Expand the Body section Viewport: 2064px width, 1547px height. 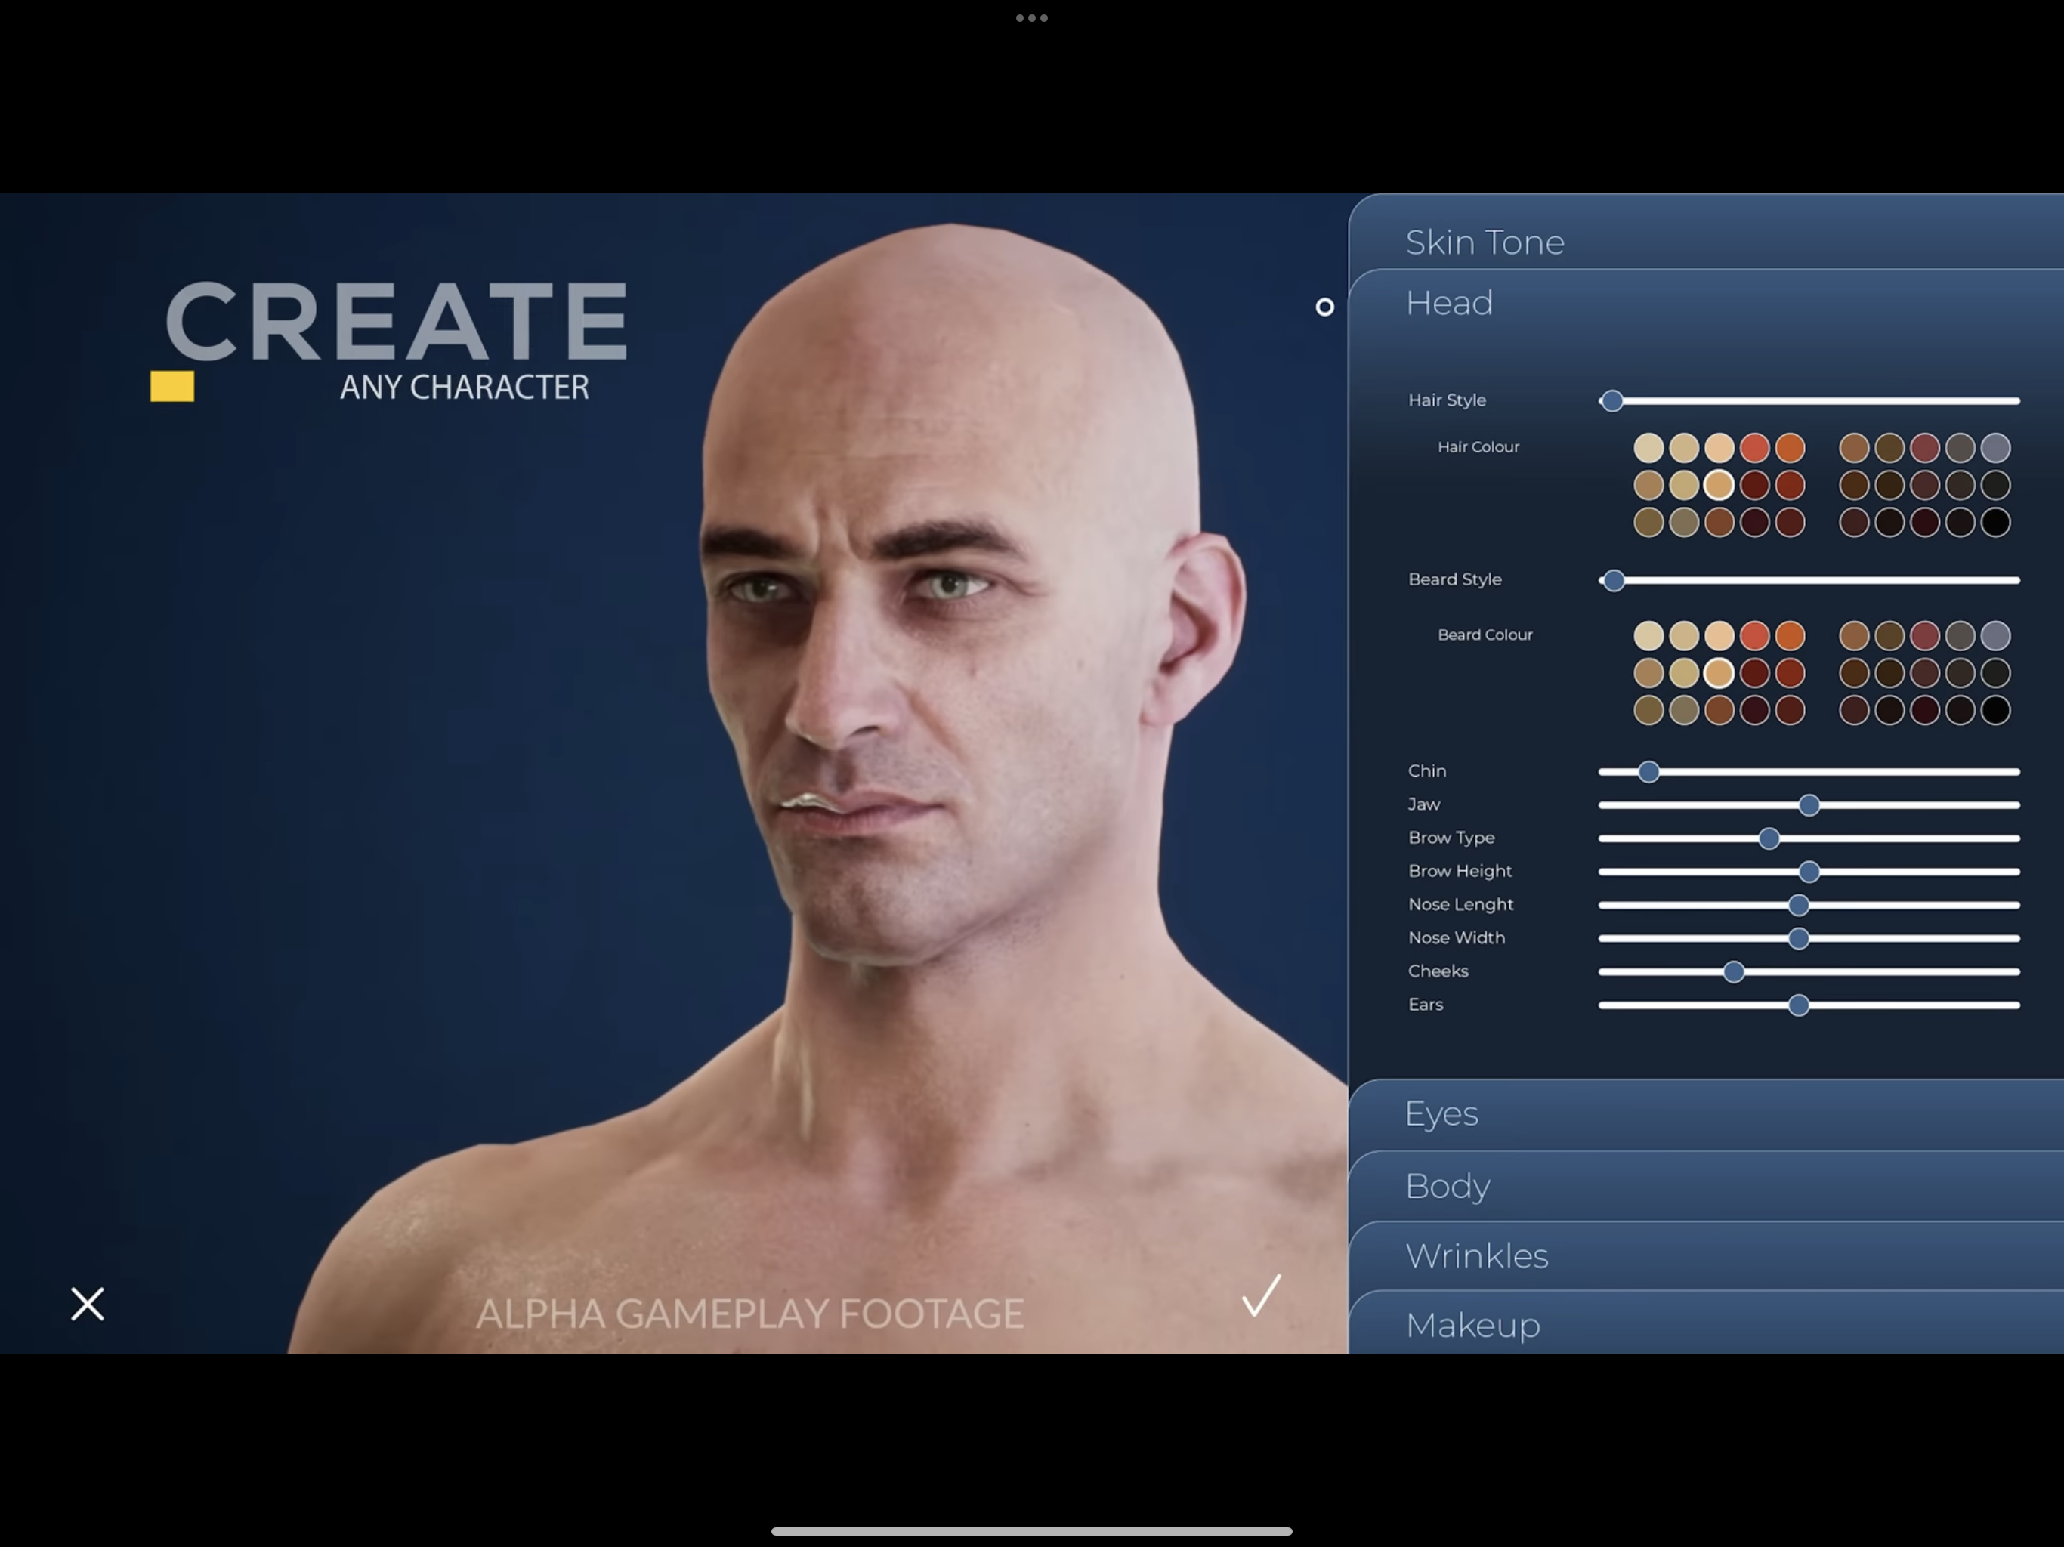pyautogui.click(x=1706, y=1186)
